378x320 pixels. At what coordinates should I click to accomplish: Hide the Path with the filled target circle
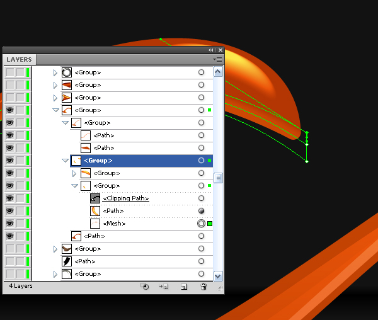10,211
